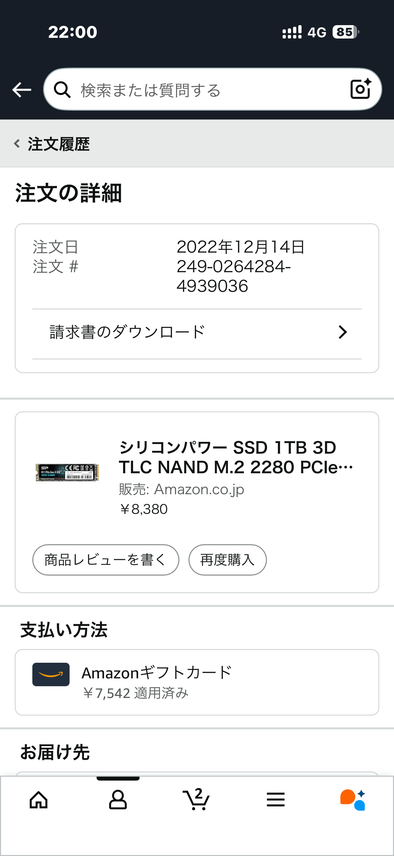Go to the Home tab

(39, 800)
